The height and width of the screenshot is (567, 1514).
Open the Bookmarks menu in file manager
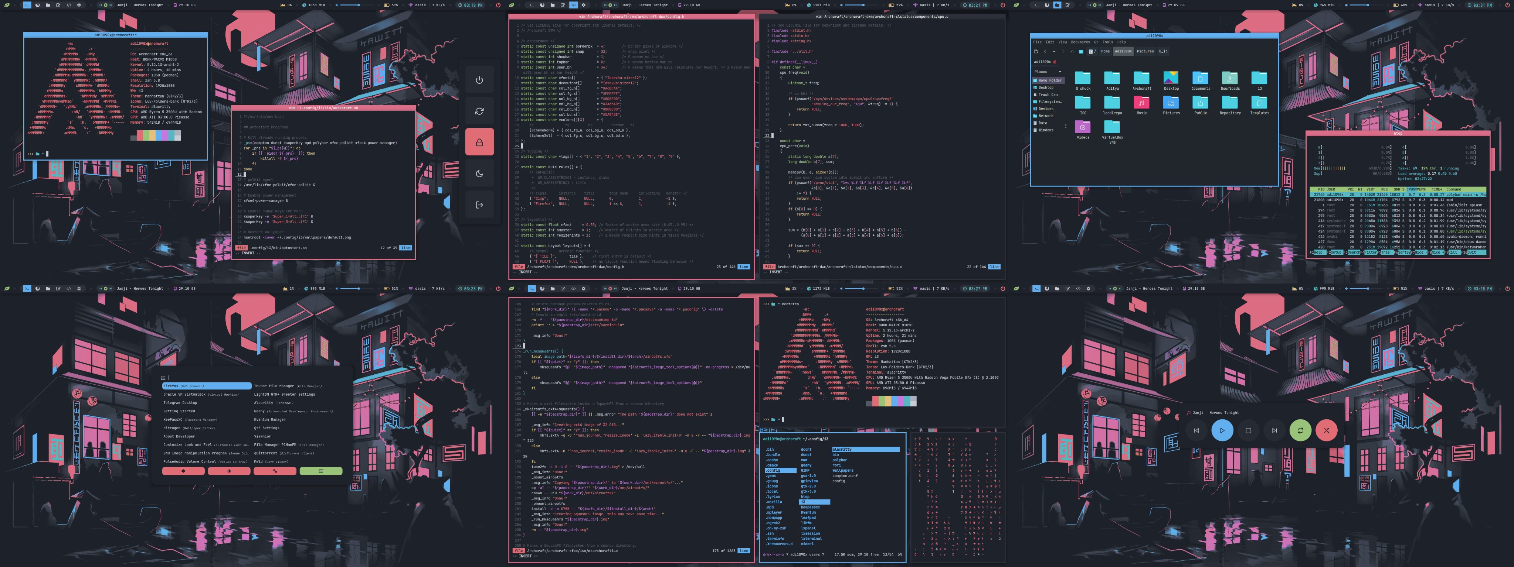coord(1081,42)
